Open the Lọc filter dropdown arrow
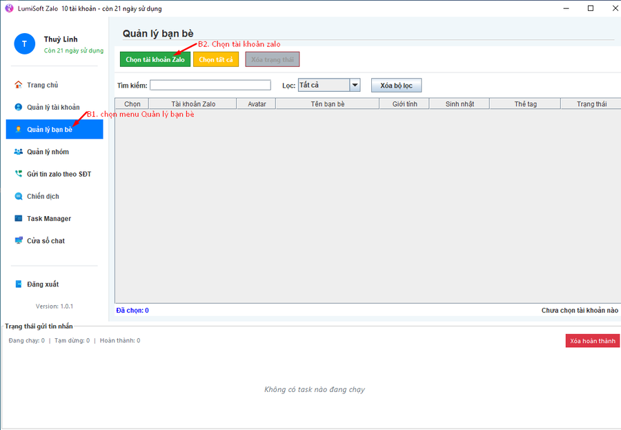 click(355, 86)
